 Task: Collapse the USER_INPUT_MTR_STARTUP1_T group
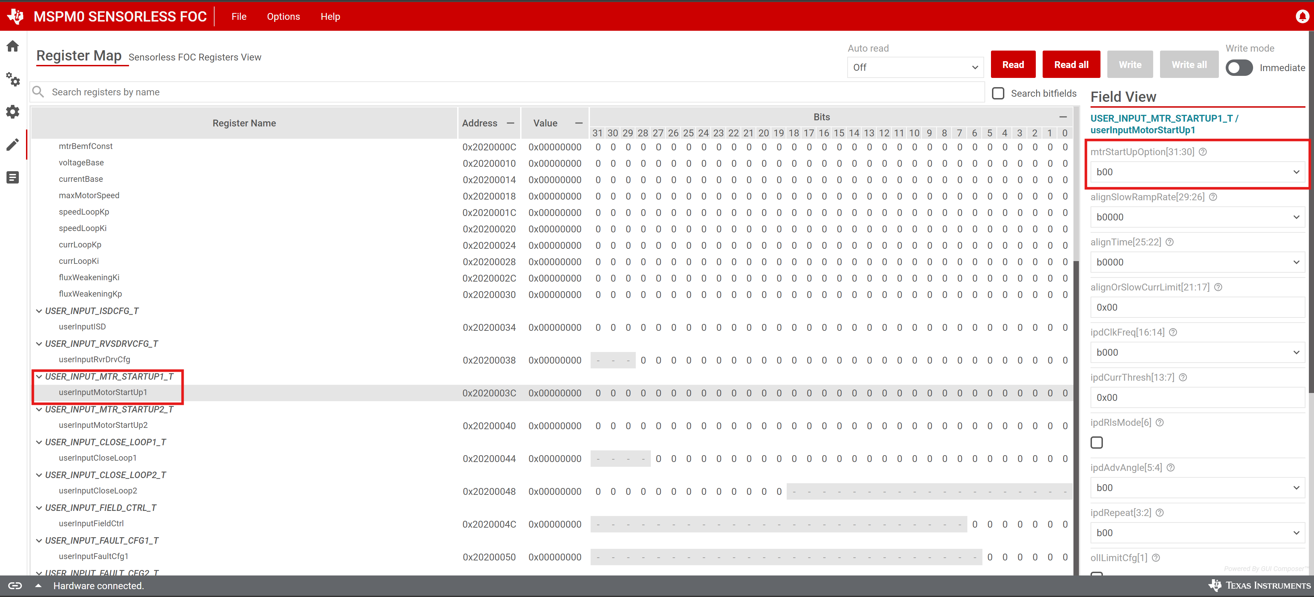click(x=39, y=377)
